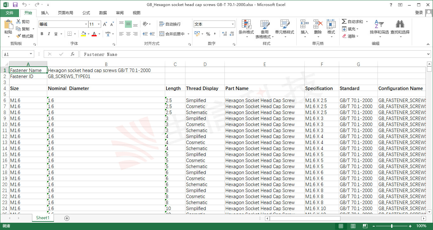Activate the Format Painter (格式刷)

click(25, 36)
